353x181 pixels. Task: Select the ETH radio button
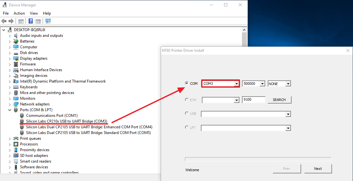click(187, 100)
